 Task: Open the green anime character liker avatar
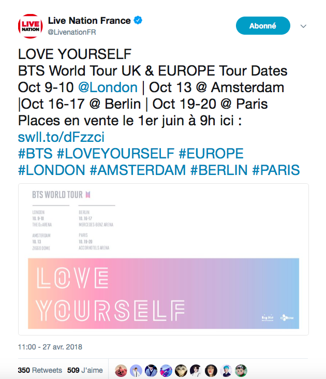[241, 370]
